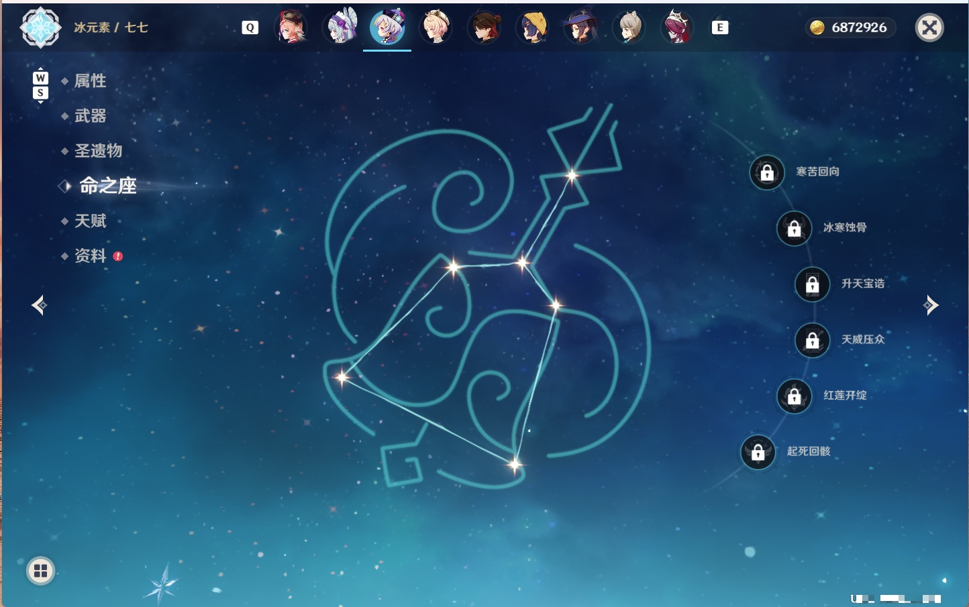Click the lock icon beside 红莲开绽
The width and height of the screenshot is (969, 607).
795,396
